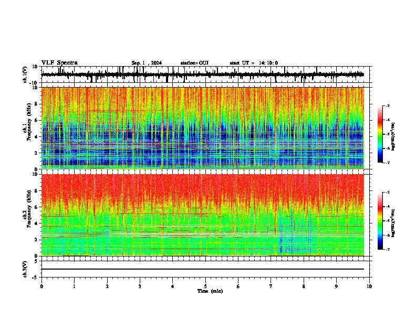Click the "Time (min)" axis label
416x321 pixels.
[210, 291]
